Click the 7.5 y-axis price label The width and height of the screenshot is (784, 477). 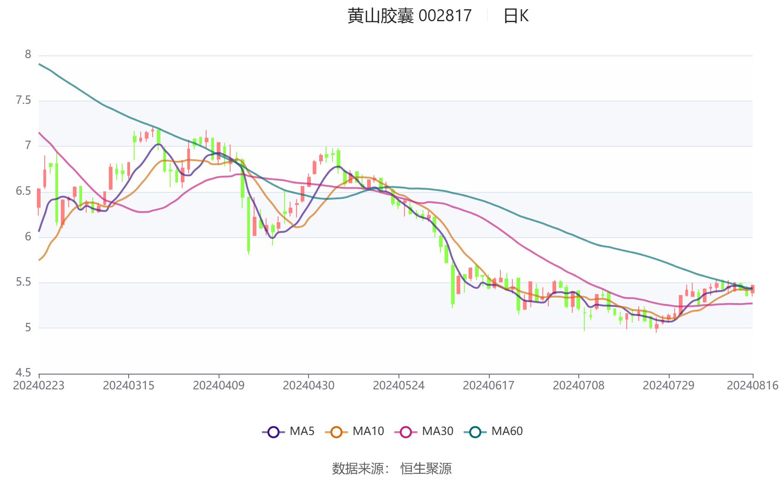click(24, 100)
